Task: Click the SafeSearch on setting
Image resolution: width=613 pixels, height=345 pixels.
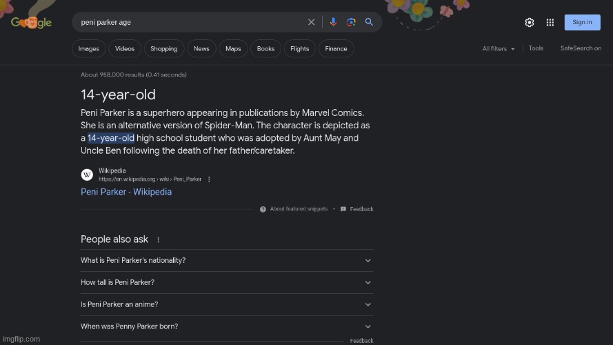Action: tap(581, 48)
